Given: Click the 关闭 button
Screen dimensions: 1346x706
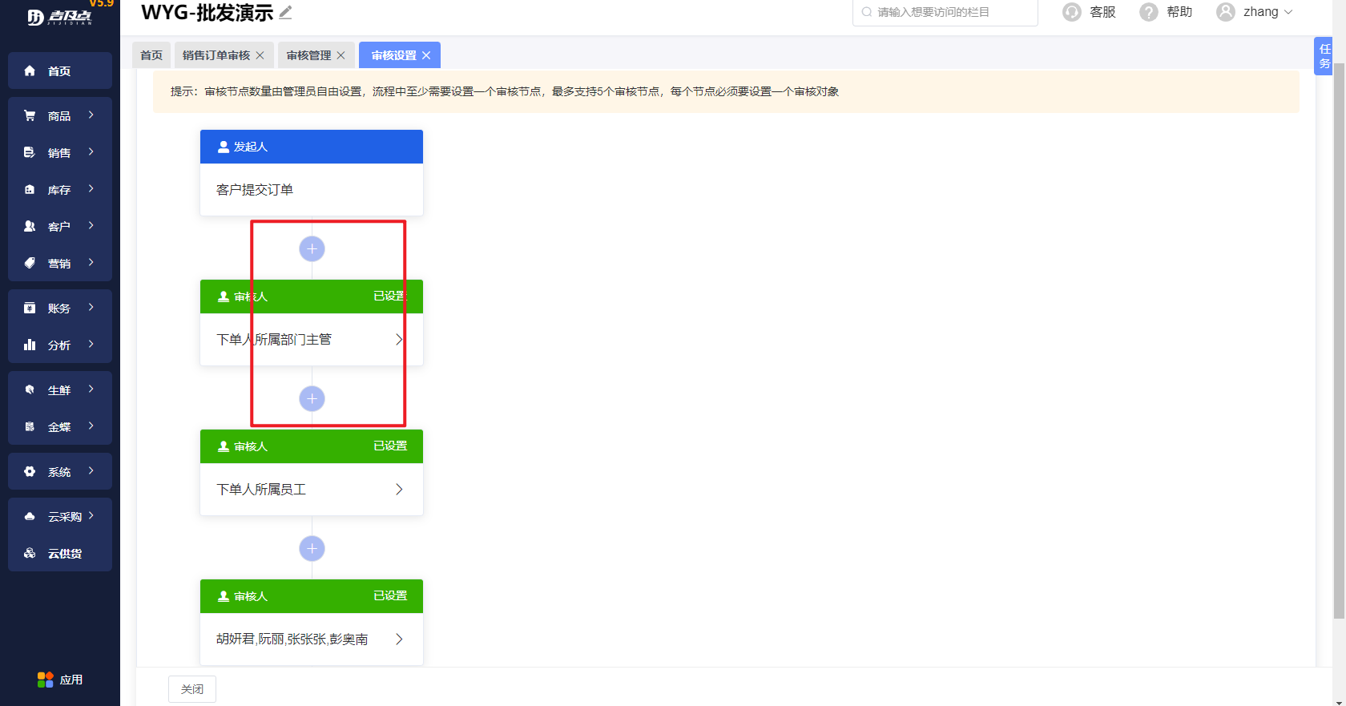Looking at the screenshot, I should [x=192, y=689].
